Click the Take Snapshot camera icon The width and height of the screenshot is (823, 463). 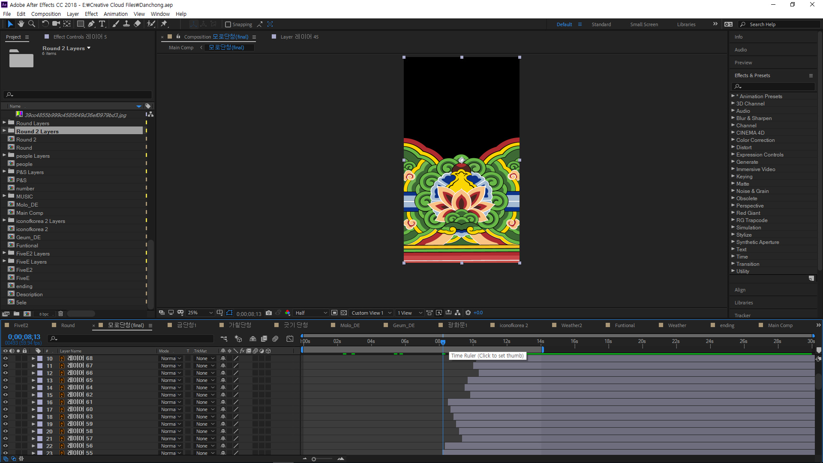point(269,313)
